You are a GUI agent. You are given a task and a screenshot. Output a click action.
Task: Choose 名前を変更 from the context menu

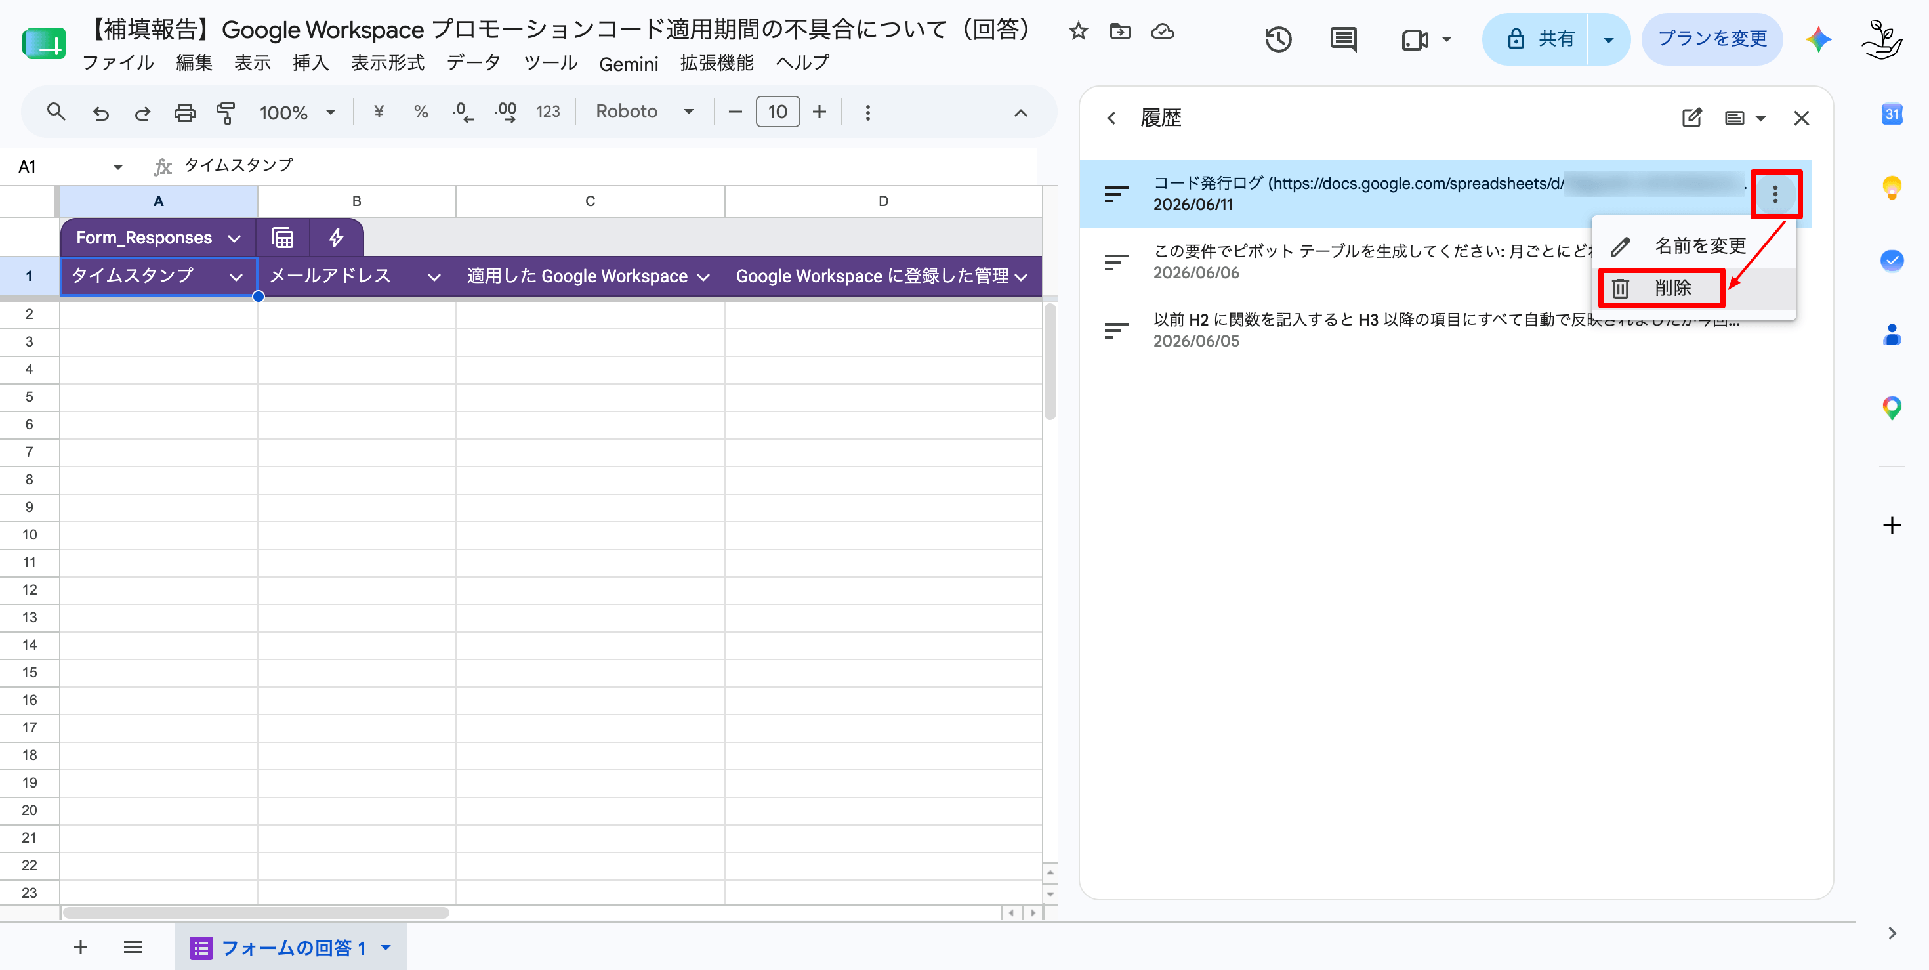click(x=1694, y=246)
